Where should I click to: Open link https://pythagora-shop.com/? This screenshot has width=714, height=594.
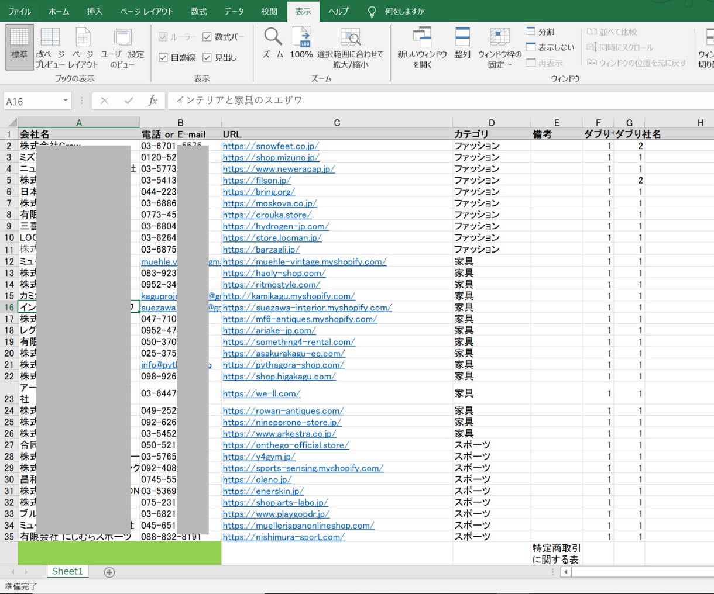[x=283, y=365]
